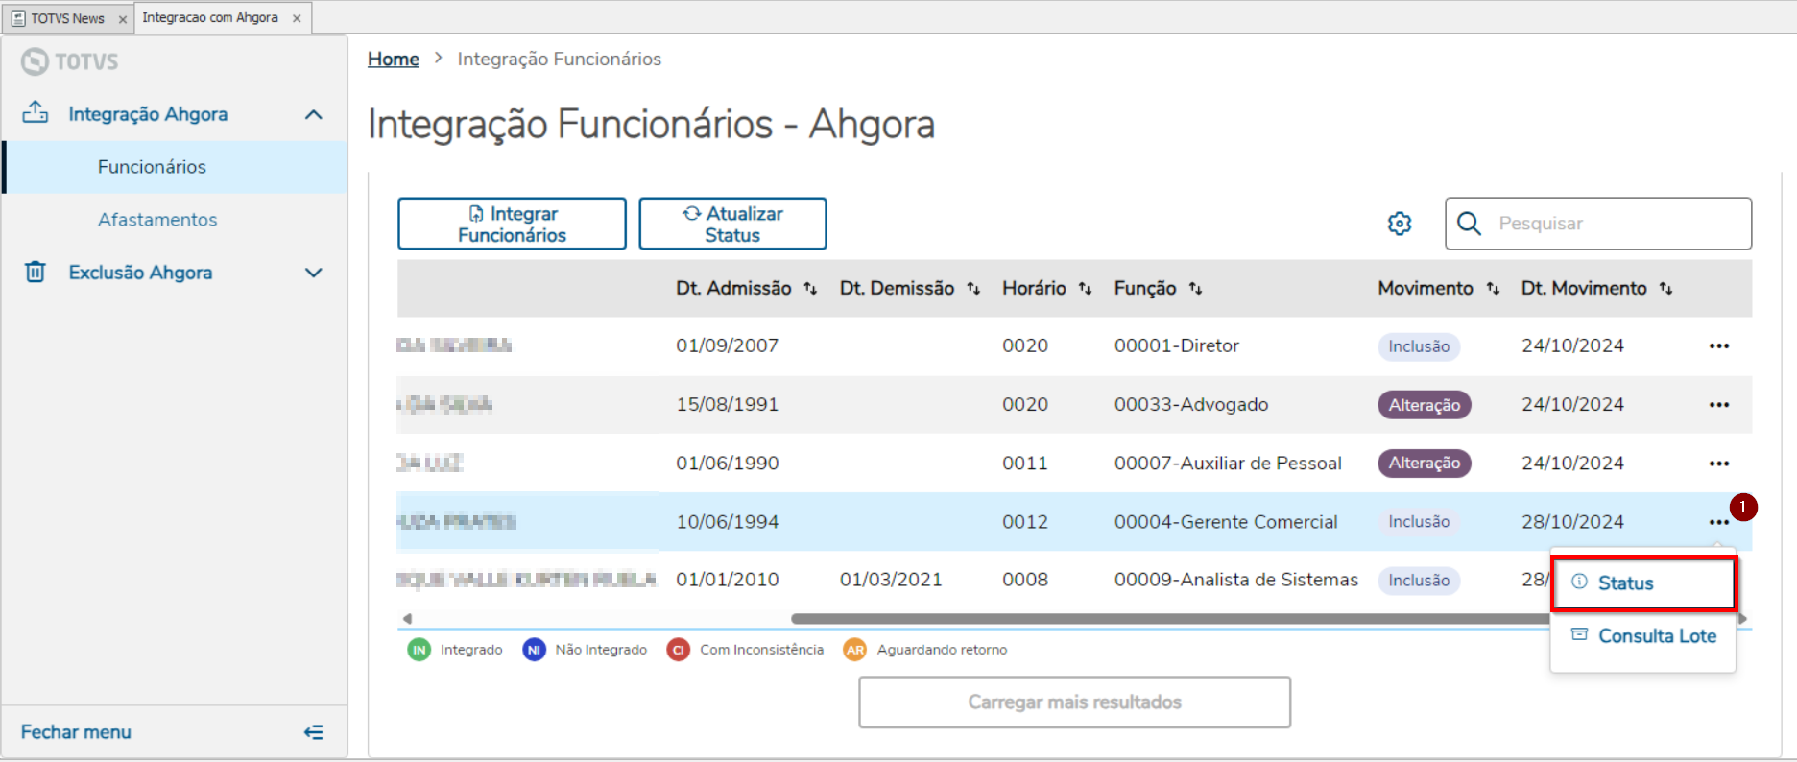
Task: Sort by Função column arrows
Action: (x=1195, y=289)
